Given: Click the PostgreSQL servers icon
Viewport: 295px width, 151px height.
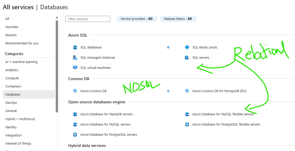Looking at the screenshot, I should pos(75,135).
